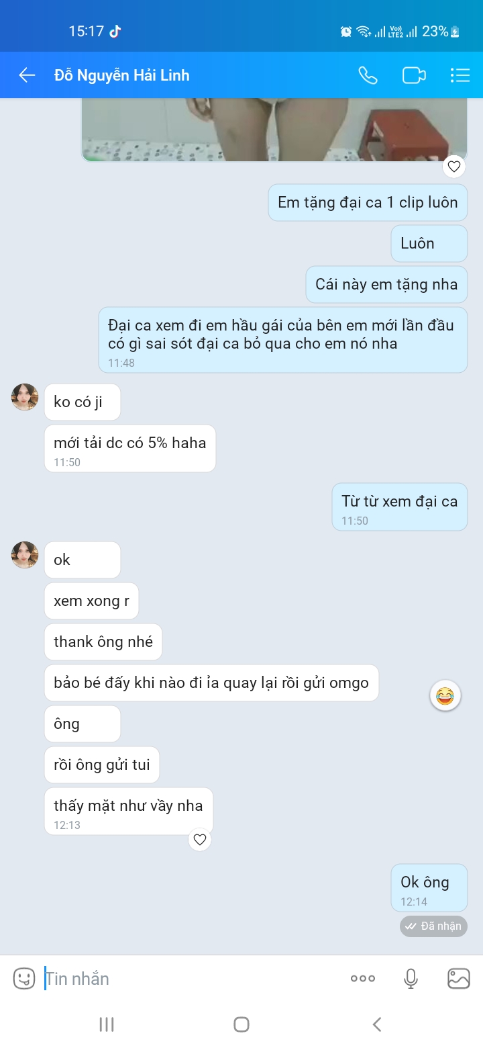The height and width of the screenshot is (1048, 483).
Task: Start a voice call with the contact
Action: 368,75
